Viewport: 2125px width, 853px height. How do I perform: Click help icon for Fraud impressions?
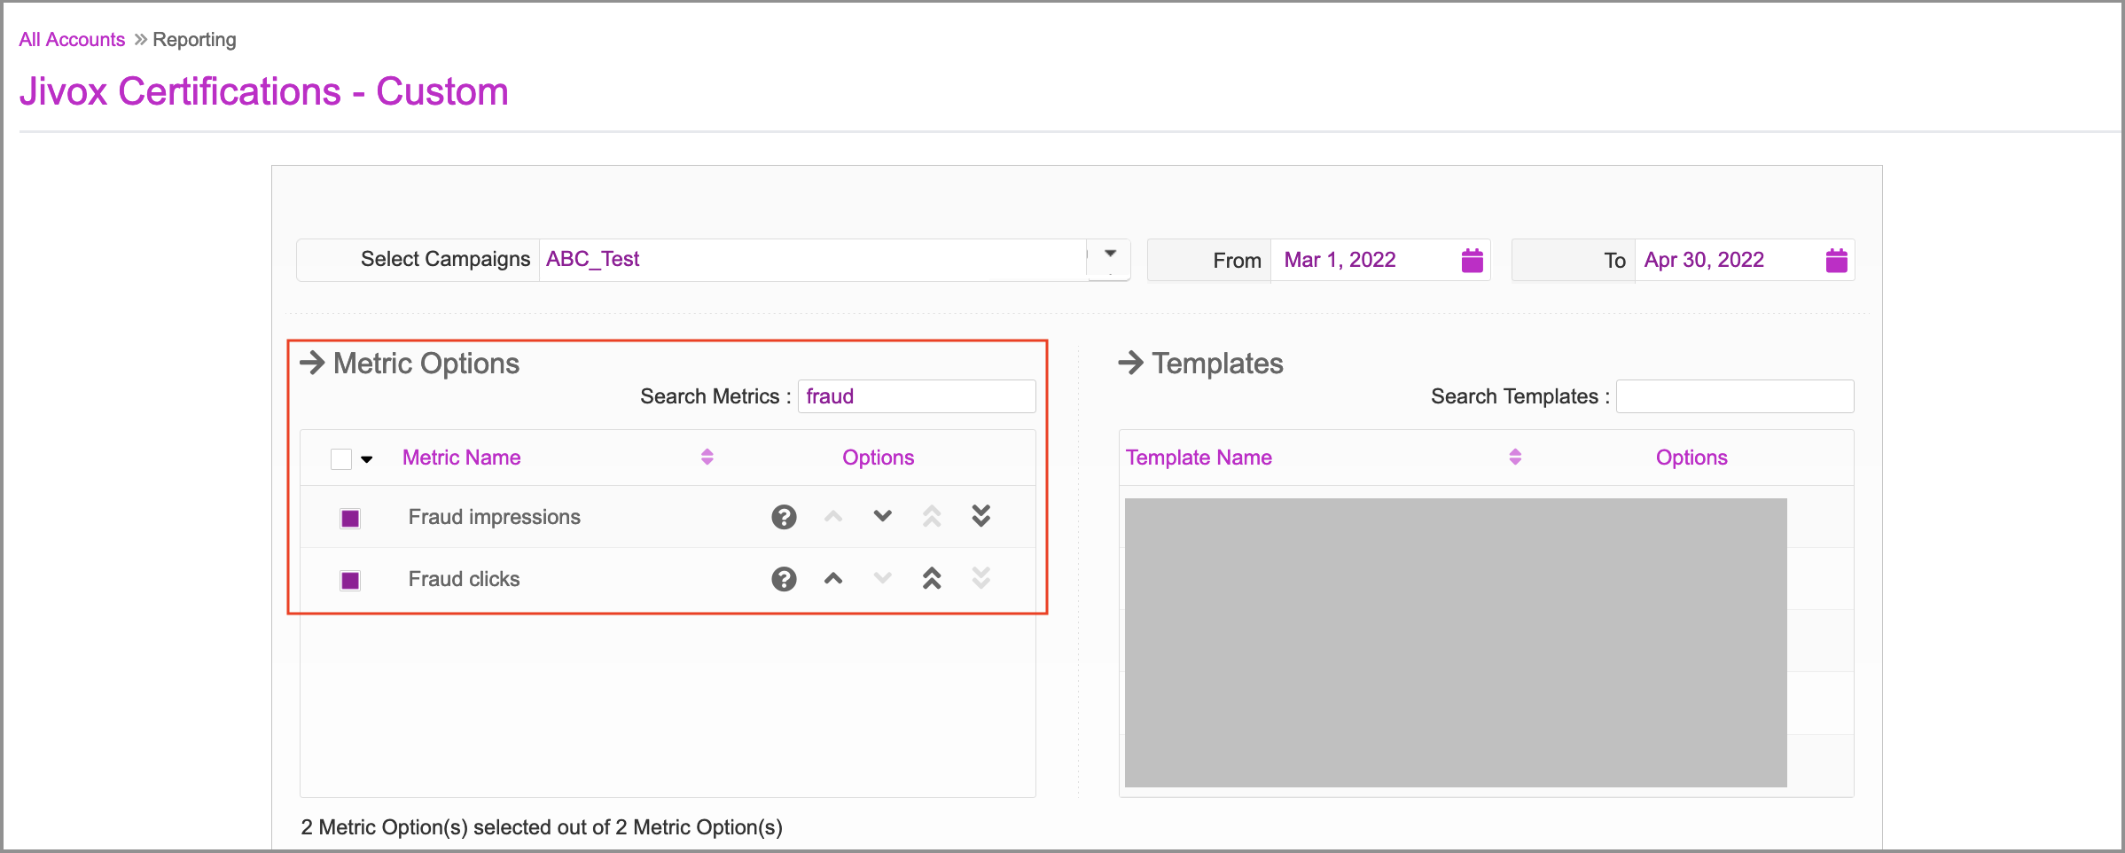click(x=784, y=517)
